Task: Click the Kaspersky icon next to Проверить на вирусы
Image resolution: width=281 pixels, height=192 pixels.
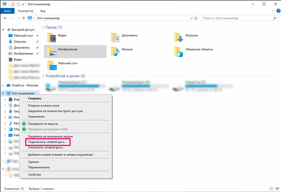Action: pos(24,124)
